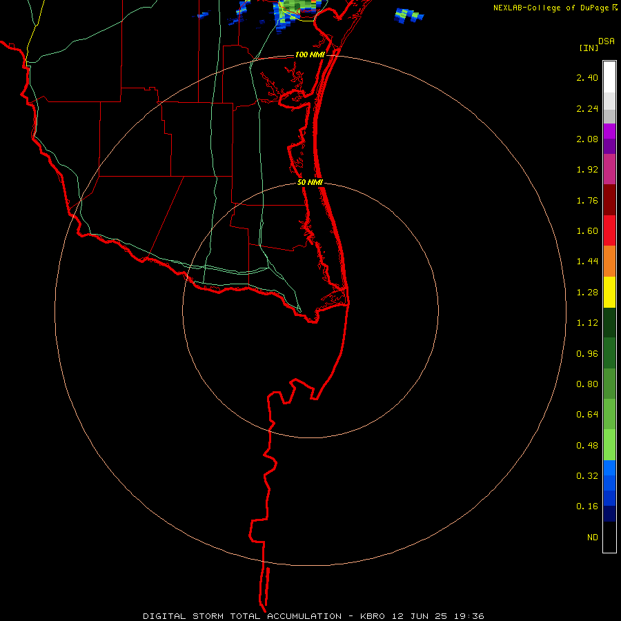
Task: Click the 0.32 legend value
Action: (x=587, y=476)
